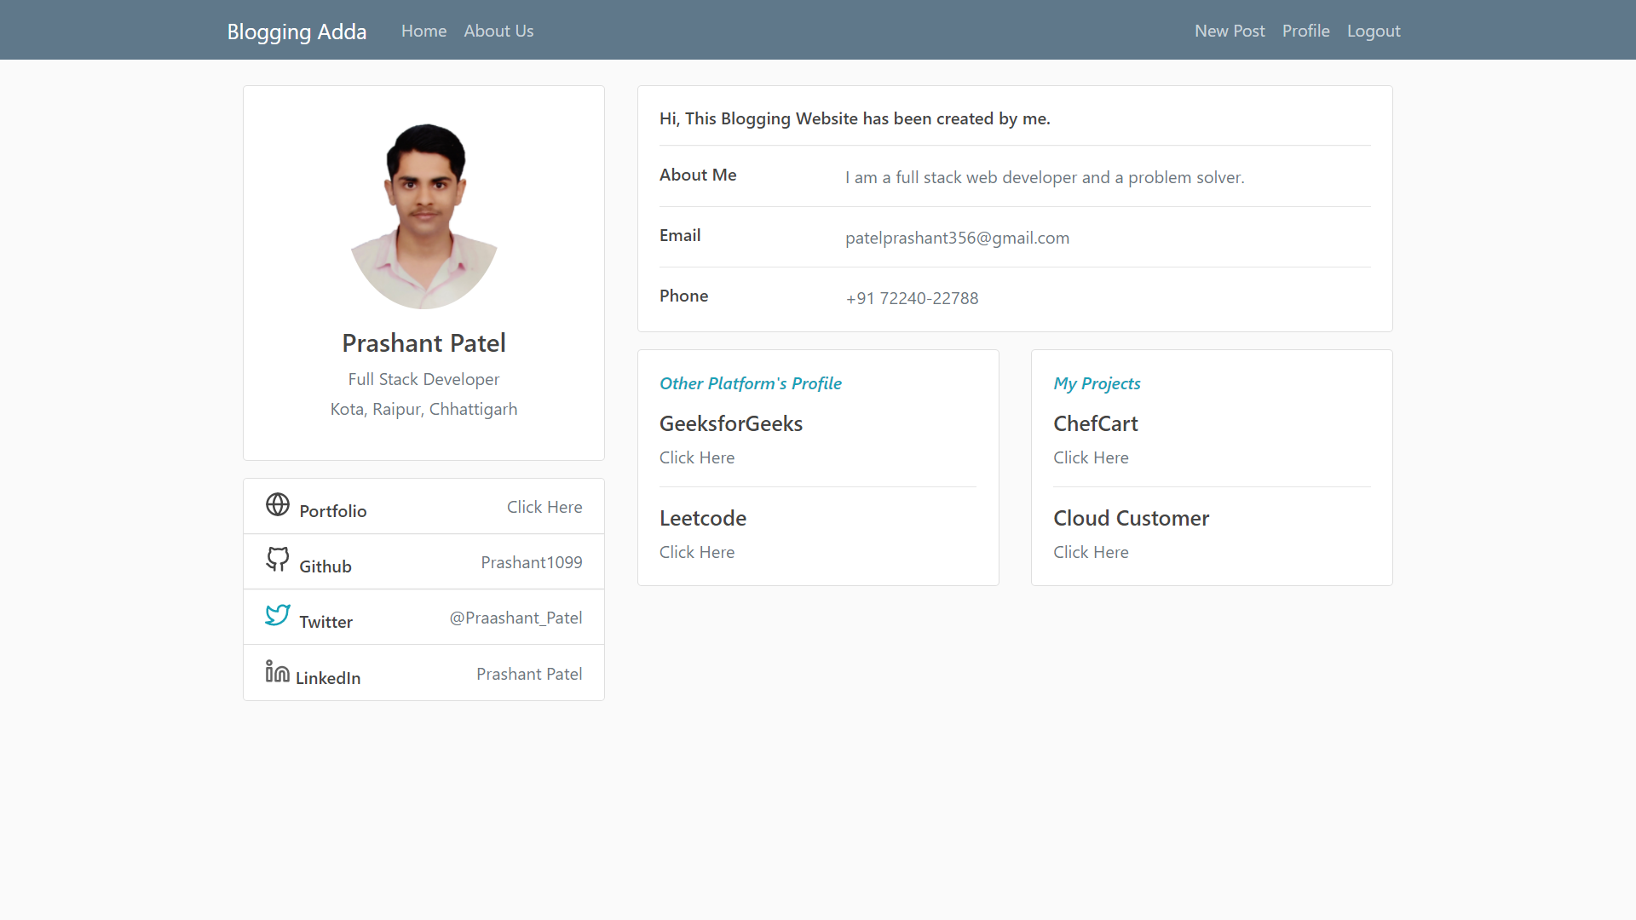
Task: Click the ChefCart heading
Action: click(x=1096, y=423)
